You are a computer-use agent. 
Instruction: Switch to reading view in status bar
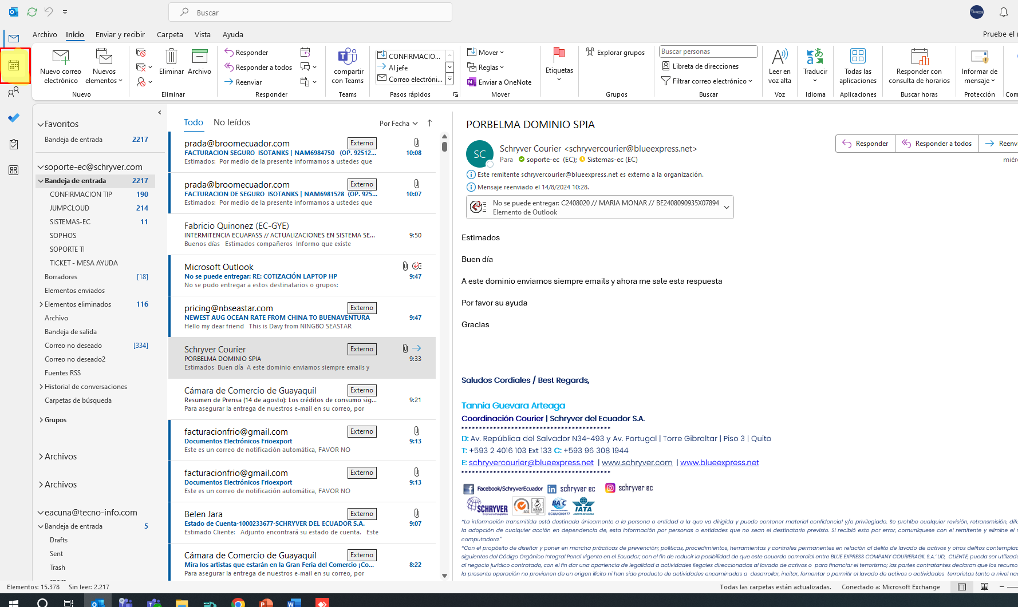[x=984, y=587]
